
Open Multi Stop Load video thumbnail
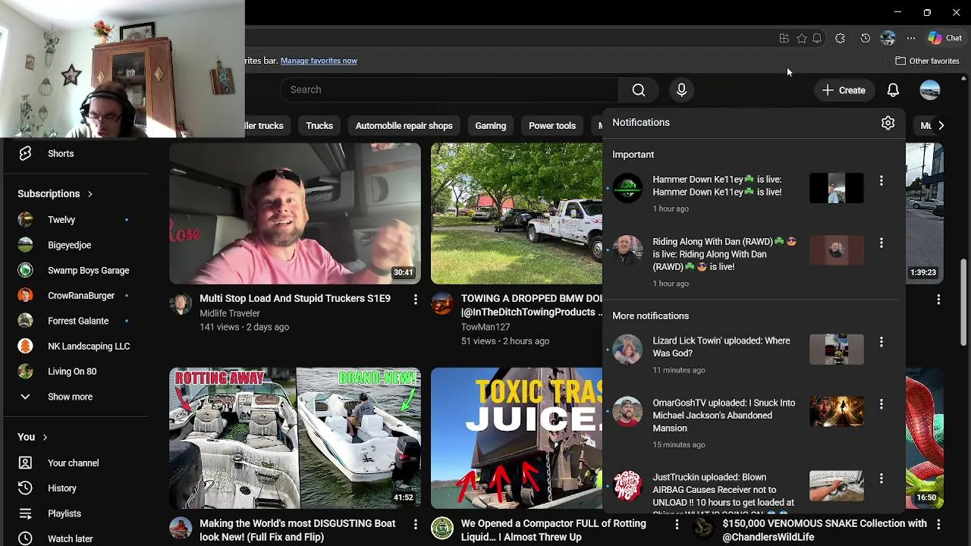(x=295, y=214)
